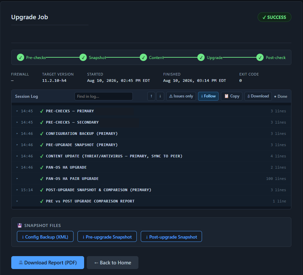
Task: Download the Post-upgrade Snapshot
Action: [172, 237]
